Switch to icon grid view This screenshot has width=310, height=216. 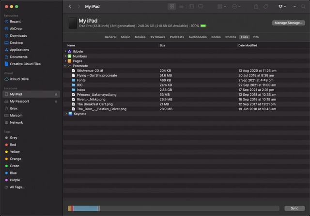[x=172, y=6]
